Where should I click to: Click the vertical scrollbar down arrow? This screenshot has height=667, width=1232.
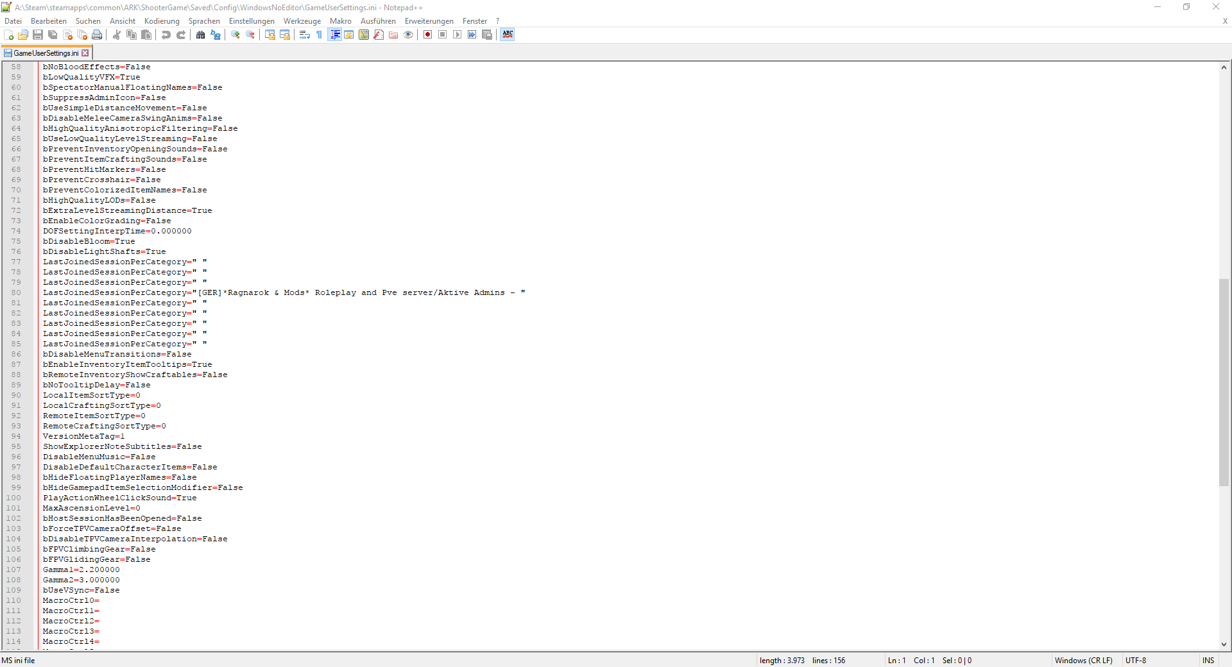1224,645
